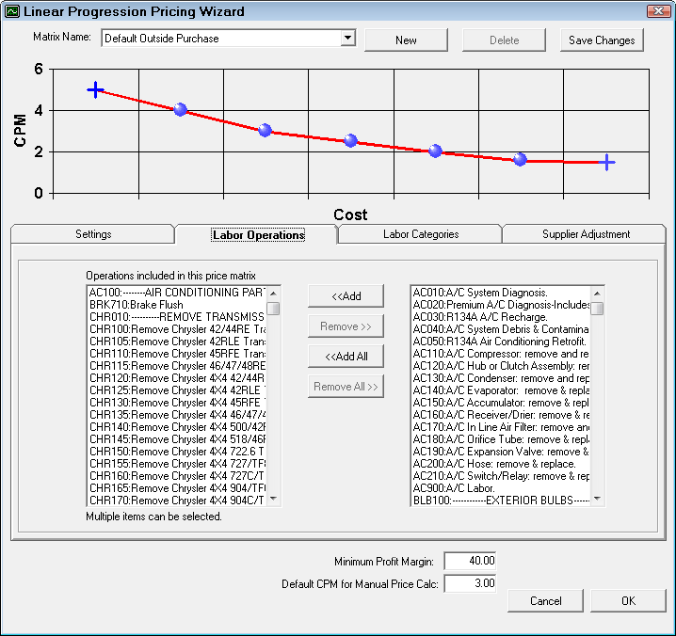676x636 pixels.
Task: Switch to the Settings tab
Action: point(93,234)
